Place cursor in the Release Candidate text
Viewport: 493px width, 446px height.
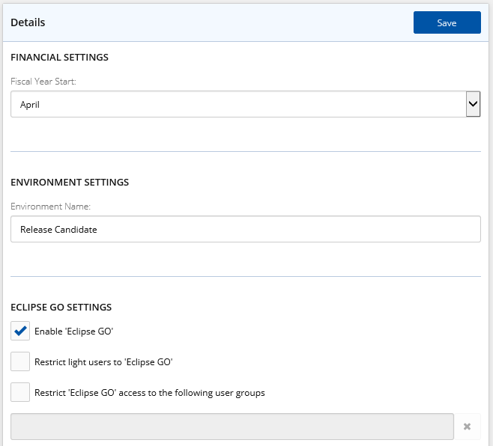[58, 230]
